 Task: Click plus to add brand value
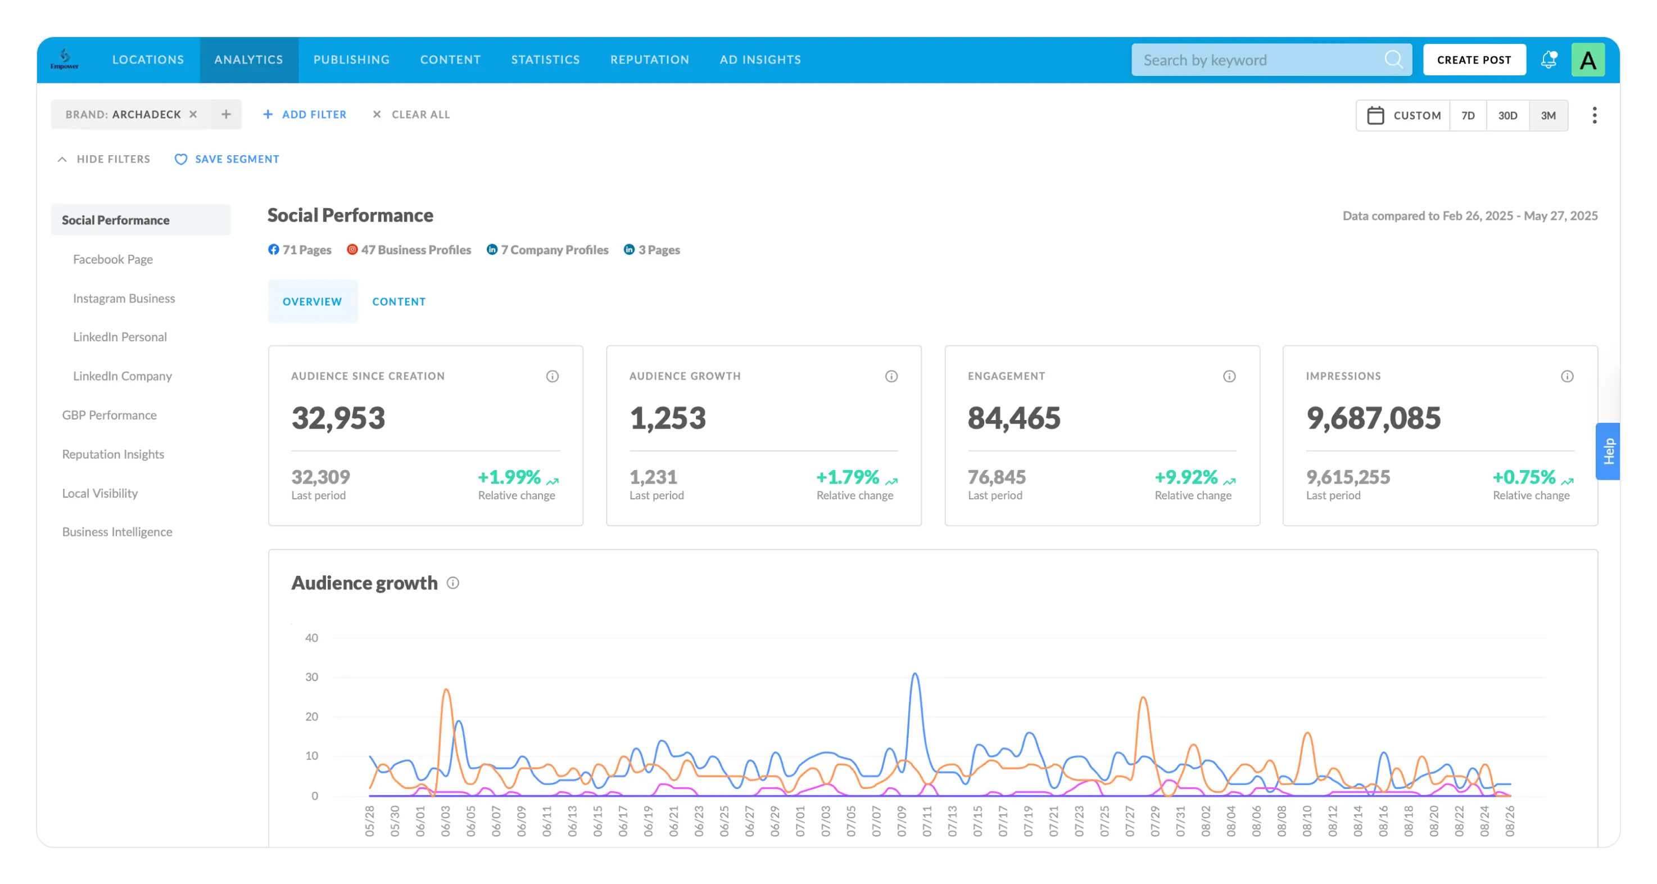click(226, 115)
